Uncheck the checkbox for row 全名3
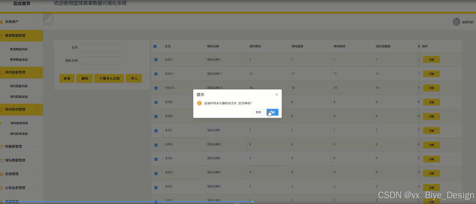The width and height of the screenshot is (476, 204). [x=156, y=187]
